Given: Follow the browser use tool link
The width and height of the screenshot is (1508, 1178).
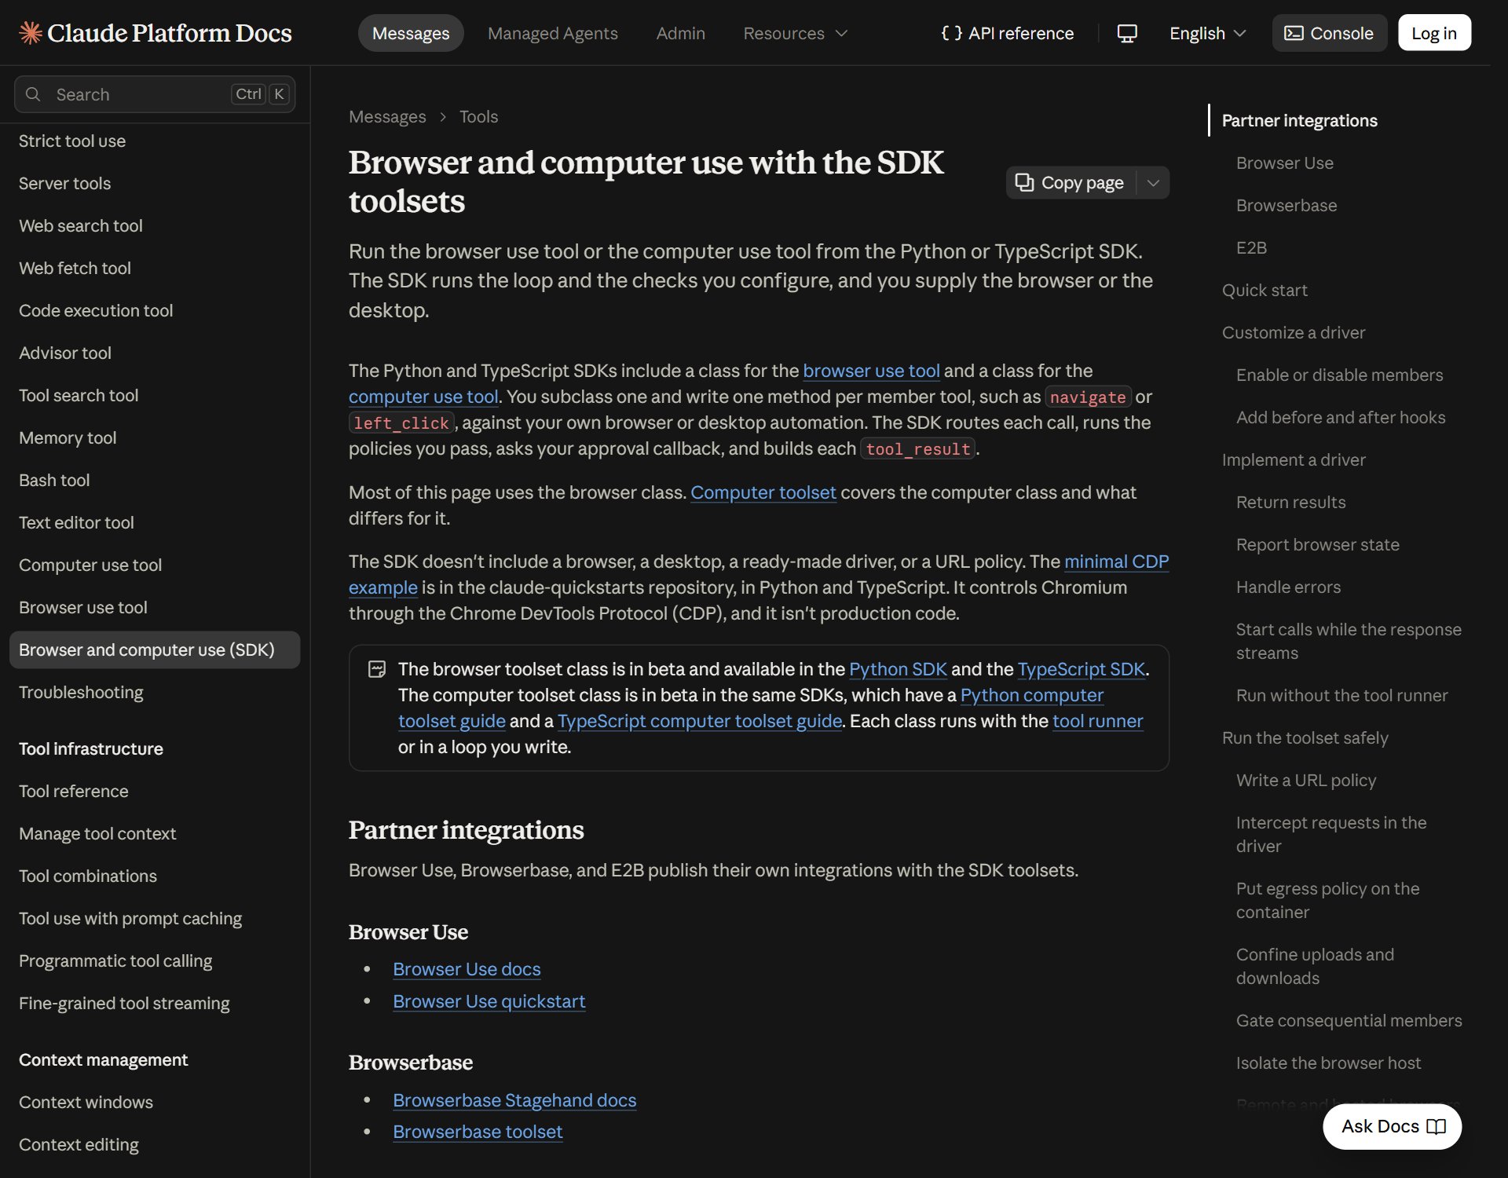Looking at the screenshot, I should (x=871, y=371).
